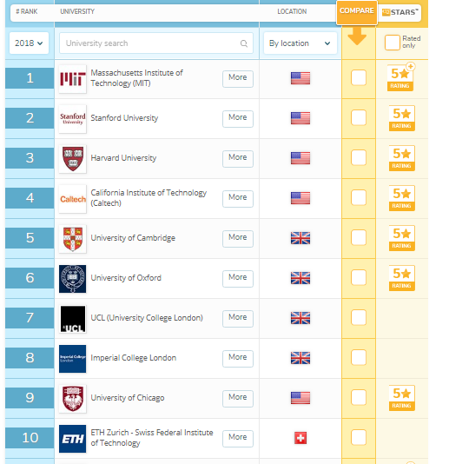The height and width of the screenshot is (464, 449).
Task: Expand the By location dropdown
Action: pos(300,43)
